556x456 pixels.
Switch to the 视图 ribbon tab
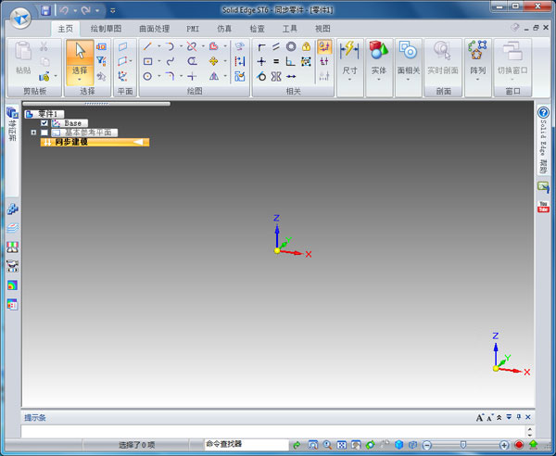[322, 29]
